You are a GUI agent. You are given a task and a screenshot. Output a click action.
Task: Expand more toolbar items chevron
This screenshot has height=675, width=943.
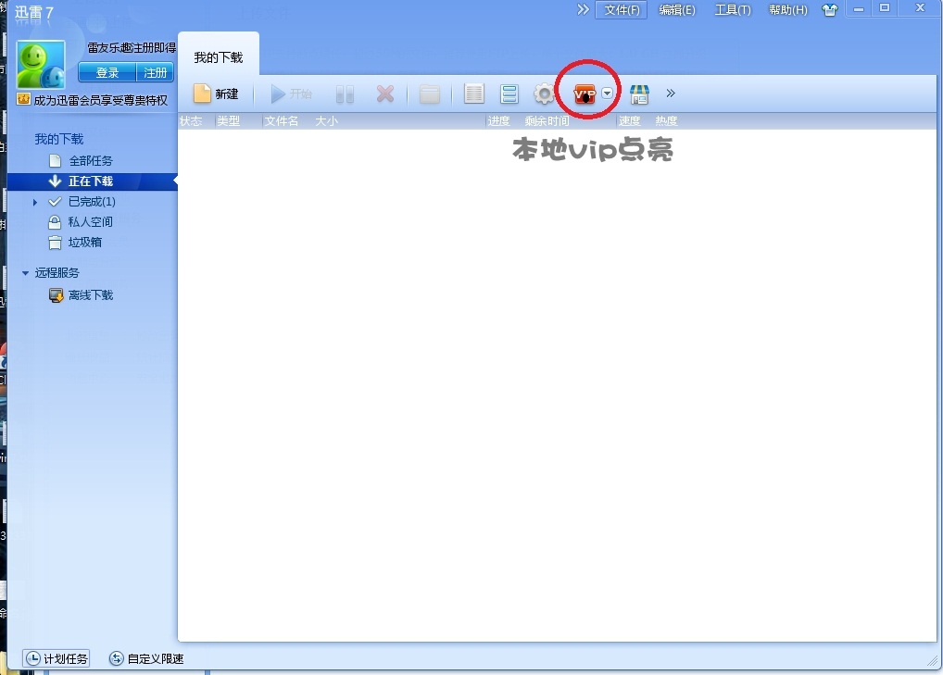(x=671, y=94)
